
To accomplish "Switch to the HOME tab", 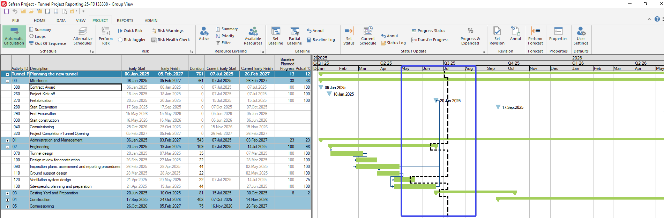I will pos(39,21).
